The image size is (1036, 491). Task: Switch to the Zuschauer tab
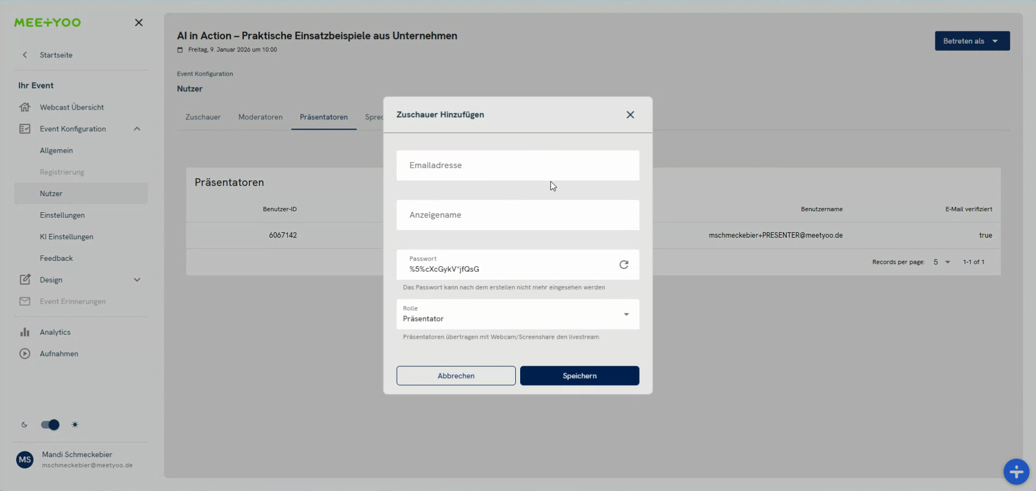(x=203, y=117)
